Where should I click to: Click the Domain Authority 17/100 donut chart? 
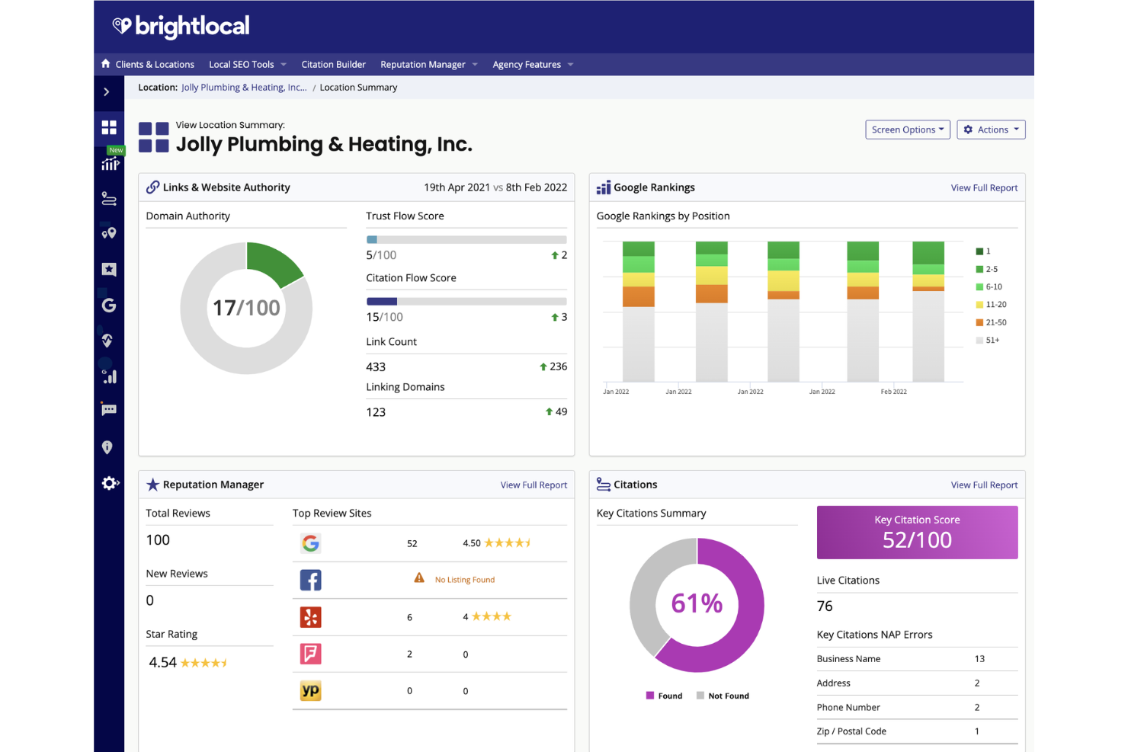coord(246,308)
